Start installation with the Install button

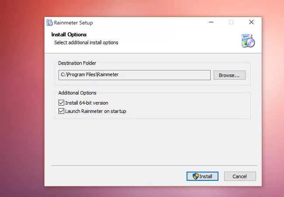pos(202,176)
